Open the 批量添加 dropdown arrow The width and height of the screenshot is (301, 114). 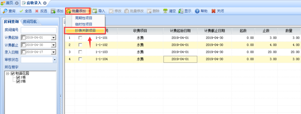89,11
